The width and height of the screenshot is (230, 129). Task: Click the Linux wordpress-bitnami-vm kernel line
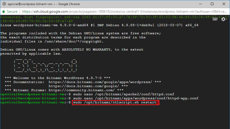coord(99,25)
